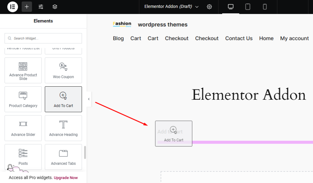The width and height of the screenshot is (313, 183).
Task: Select the Advance Slider widget
Action: pyautogui.click(x=23, y=128)
